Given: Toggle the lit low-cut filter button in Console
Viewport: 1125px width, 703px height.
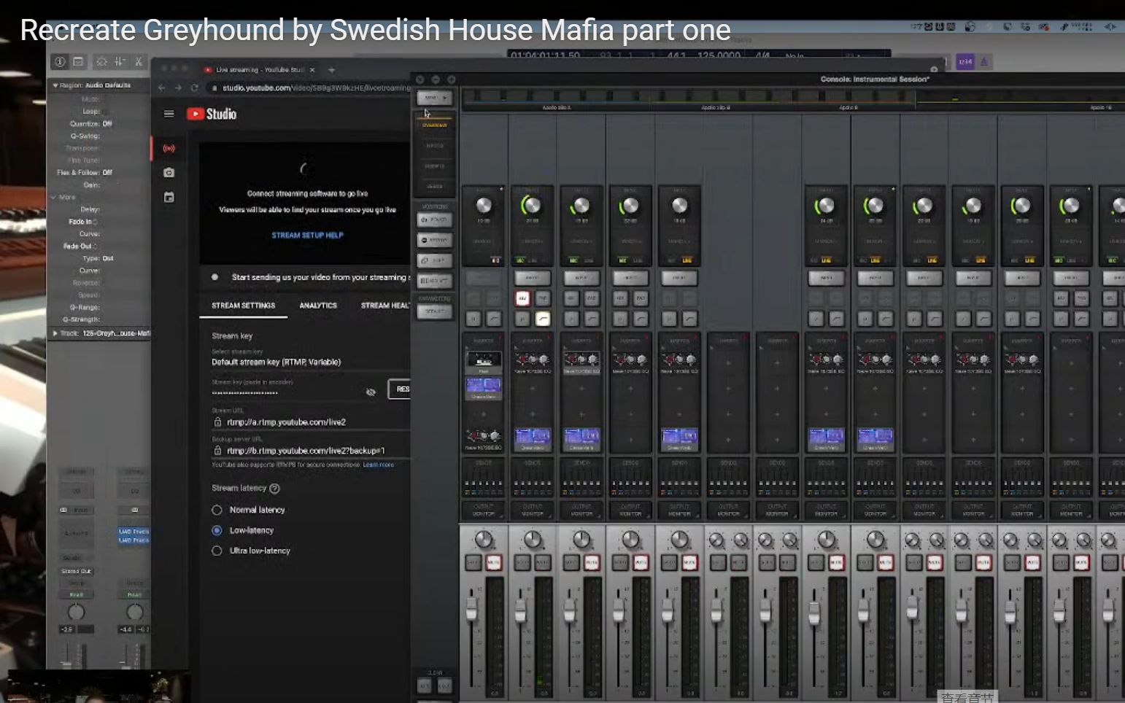Looking at the screenshot, I should (542, 319).
